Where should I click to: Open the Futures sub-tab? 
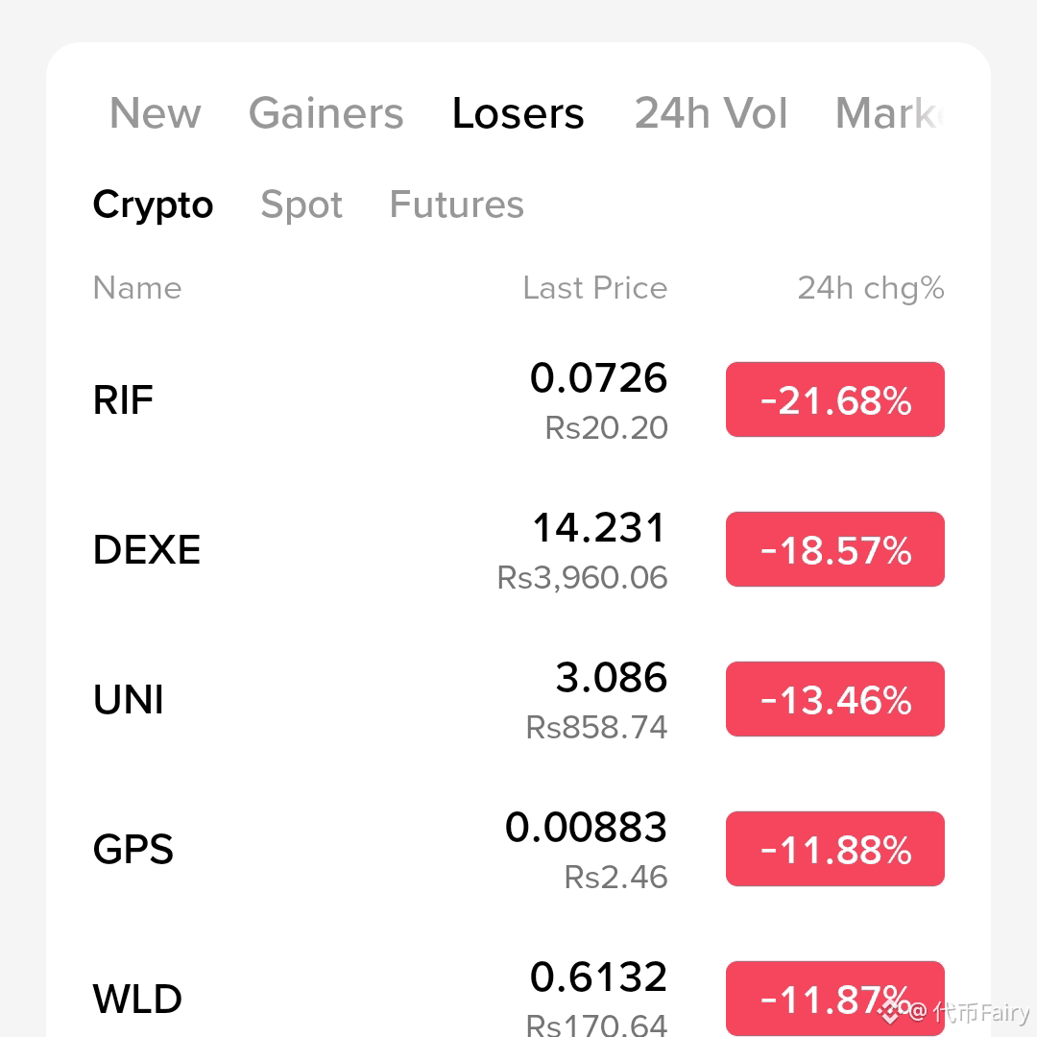pyautogui.click(x=456, y=205)
